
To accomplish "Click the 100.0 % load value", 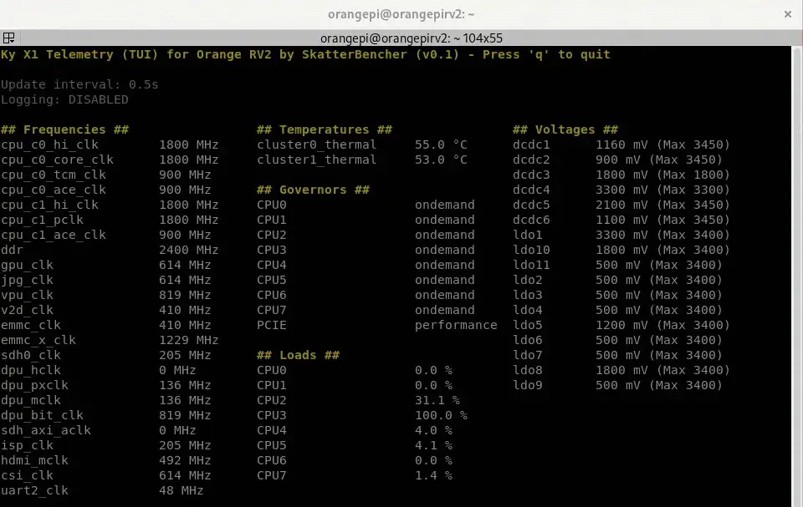I will coord(441,415).
